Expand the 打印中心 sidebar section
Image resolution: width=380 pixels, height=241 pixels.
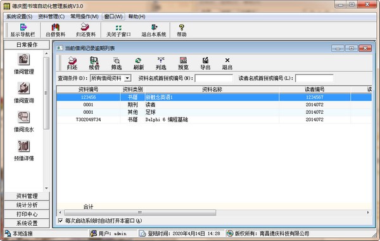pos(27,214)
